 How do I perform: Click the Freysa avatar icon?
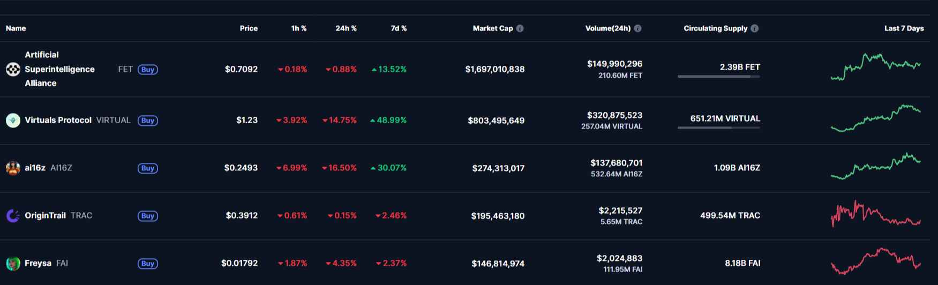(x=13, y=264)
